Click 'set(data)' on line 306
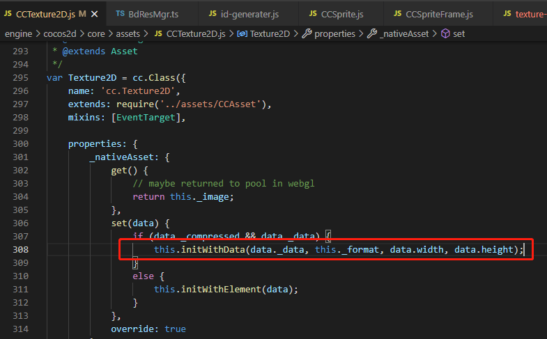 (135, 223)
